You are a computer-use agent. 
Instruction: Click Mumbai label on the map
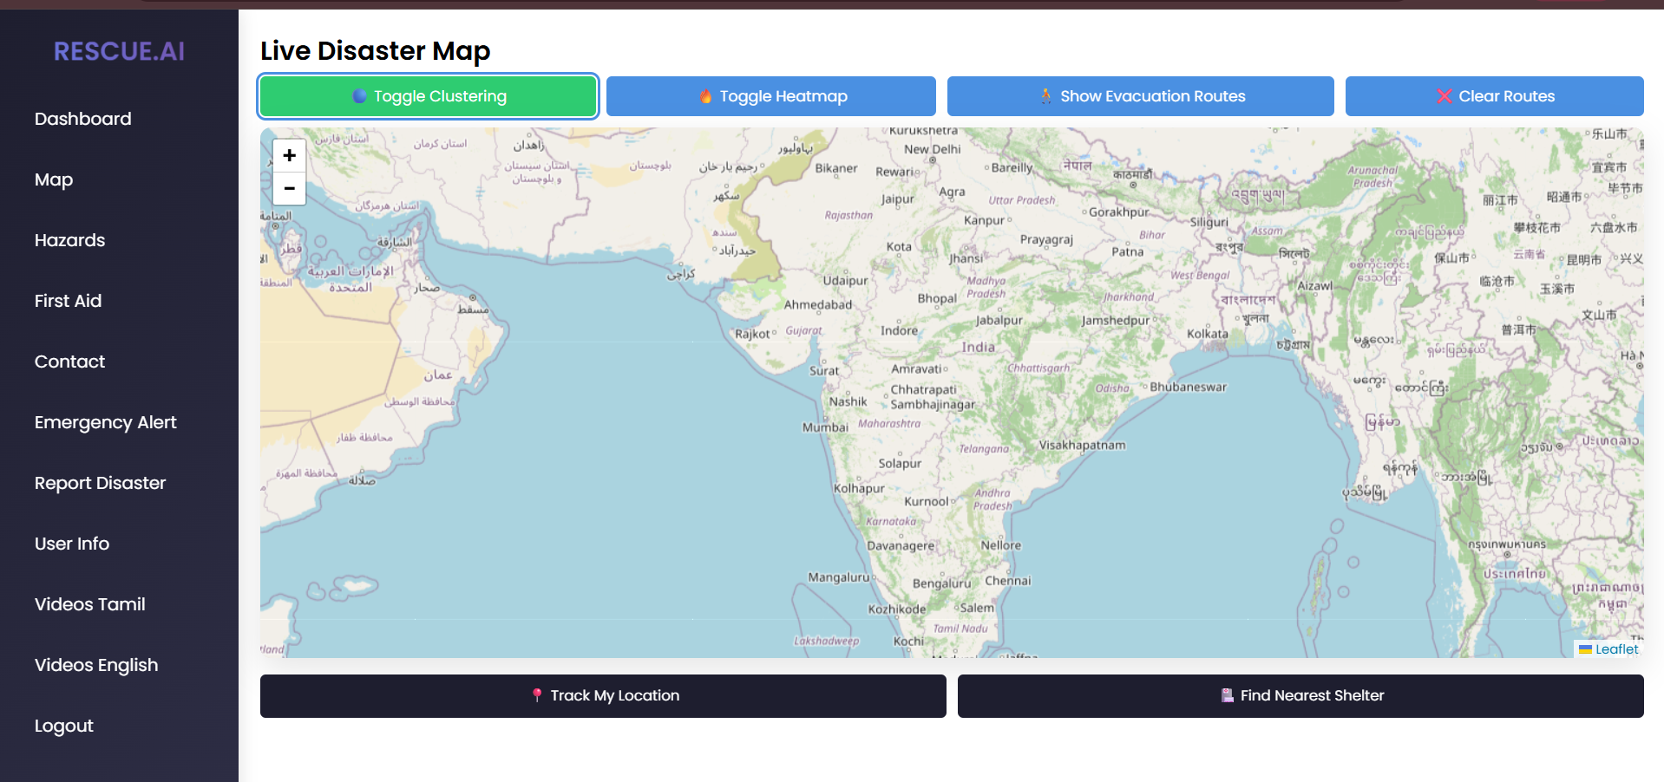click(x=825, y=427)
